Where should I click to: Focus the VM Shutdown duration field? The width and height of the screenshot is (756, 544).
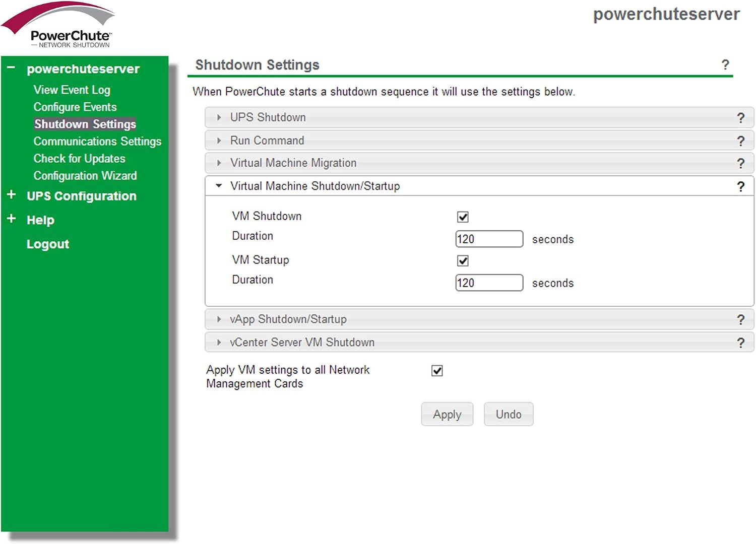[x=489, y=239]
